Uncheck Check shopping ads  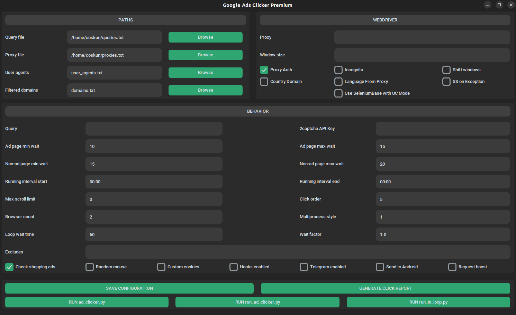pos(9,267)
